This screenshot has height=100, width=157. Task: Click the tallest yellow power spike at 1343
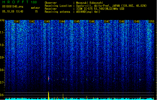click(x=49, y=95)
